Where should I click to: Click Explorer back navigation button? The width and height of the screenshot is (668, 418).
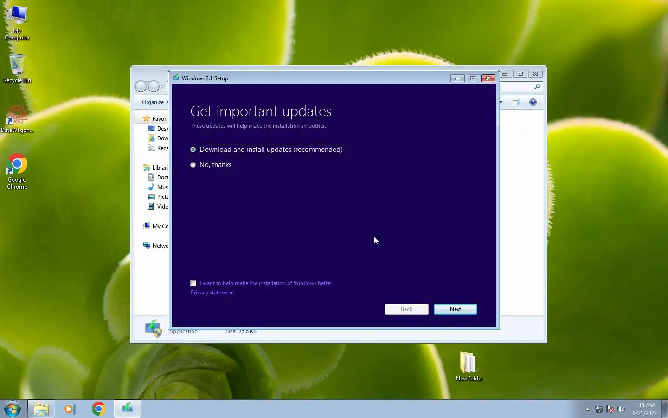(x=141, y=86)
